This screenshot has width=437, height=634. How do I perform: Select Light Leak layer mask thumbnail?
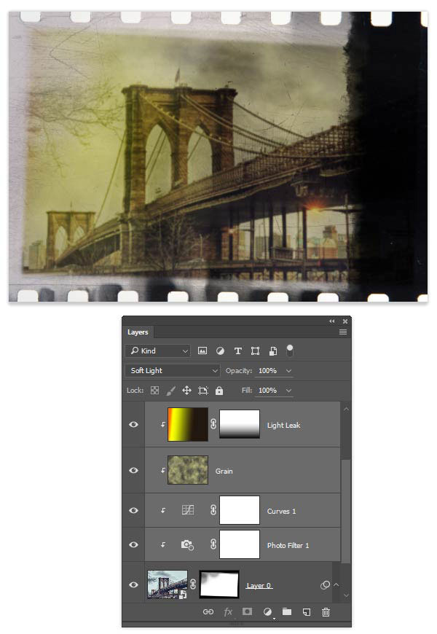(x=240, y=424)
